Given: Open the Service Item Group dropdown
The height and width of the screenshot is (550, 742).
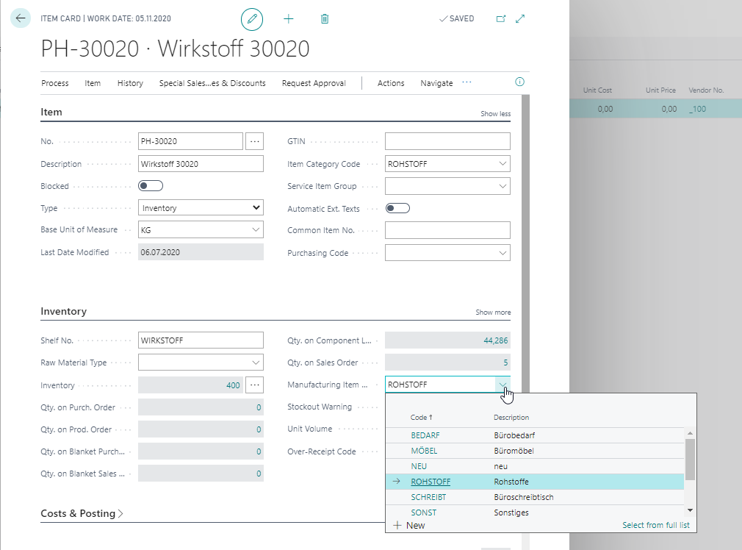Looking at the screenshot, I should tap(502, 186).
